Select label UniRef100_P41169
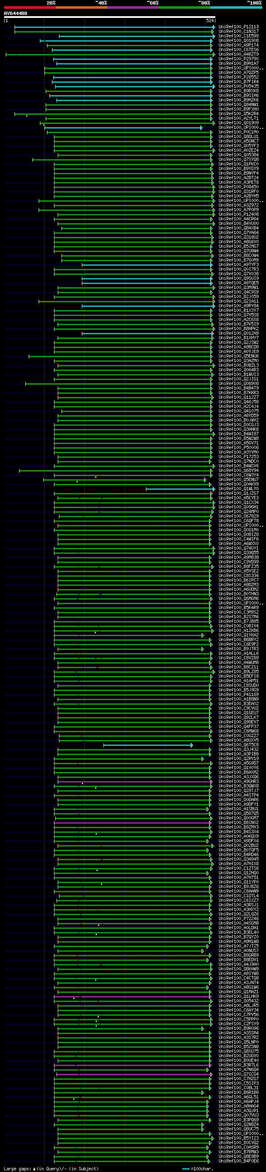Viewport: 266px width, 1172px height. 239,695
